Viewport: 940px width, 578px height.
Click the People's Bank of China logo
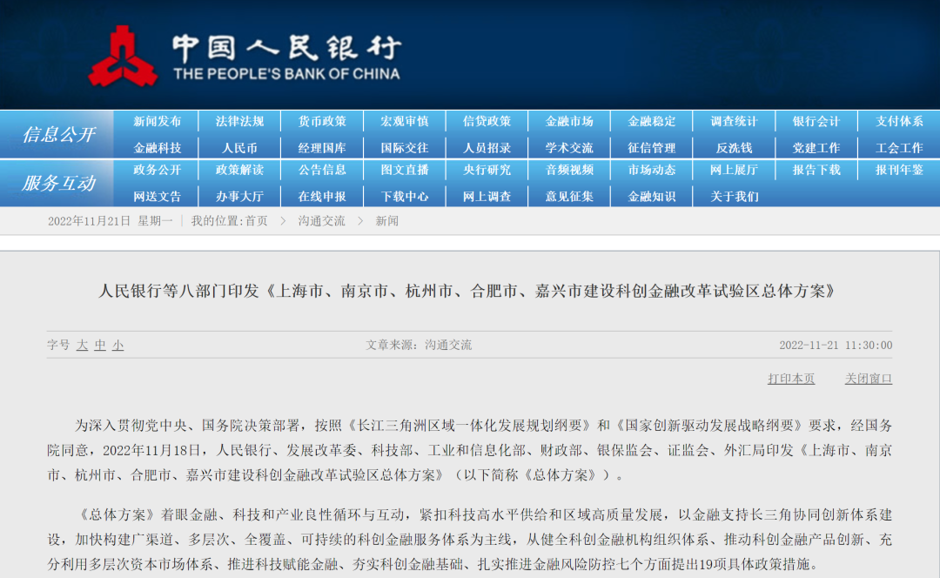click(x=122, y=55)
